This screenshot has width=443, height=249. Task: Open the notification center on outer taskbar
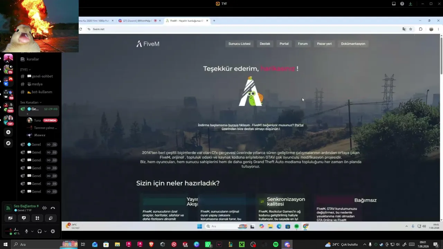pos(435,245)
